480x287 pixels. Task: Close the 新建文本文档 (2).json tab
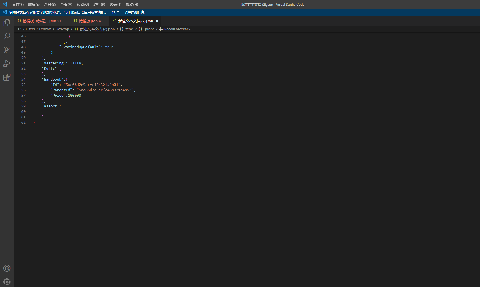[157, 21]
